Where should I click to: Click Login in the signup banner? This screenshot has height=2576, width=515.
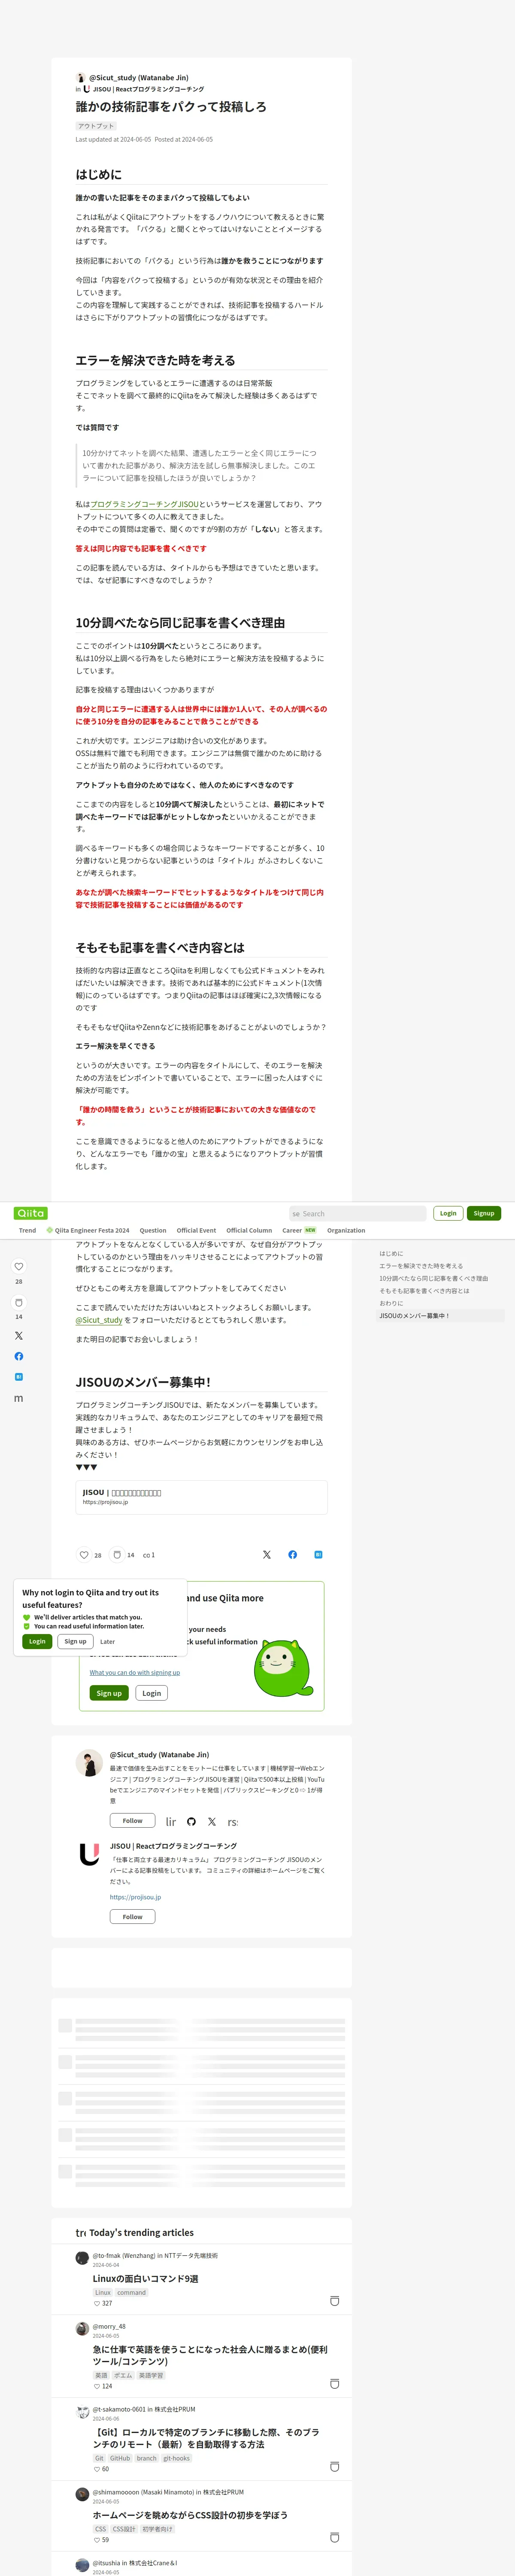pyautogui.click(x=152, y=1693)
